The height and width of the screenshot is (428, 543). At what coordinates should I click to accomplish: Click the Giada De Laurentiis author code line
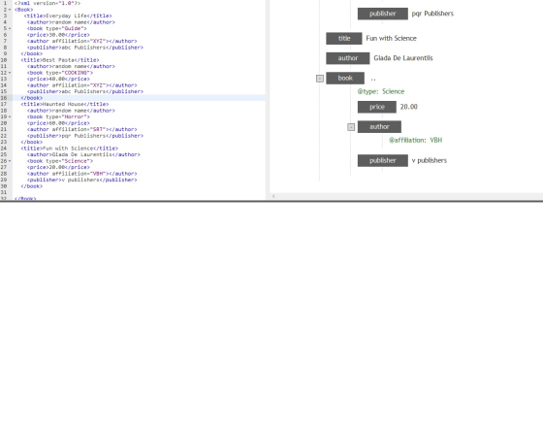coord(83,154)
